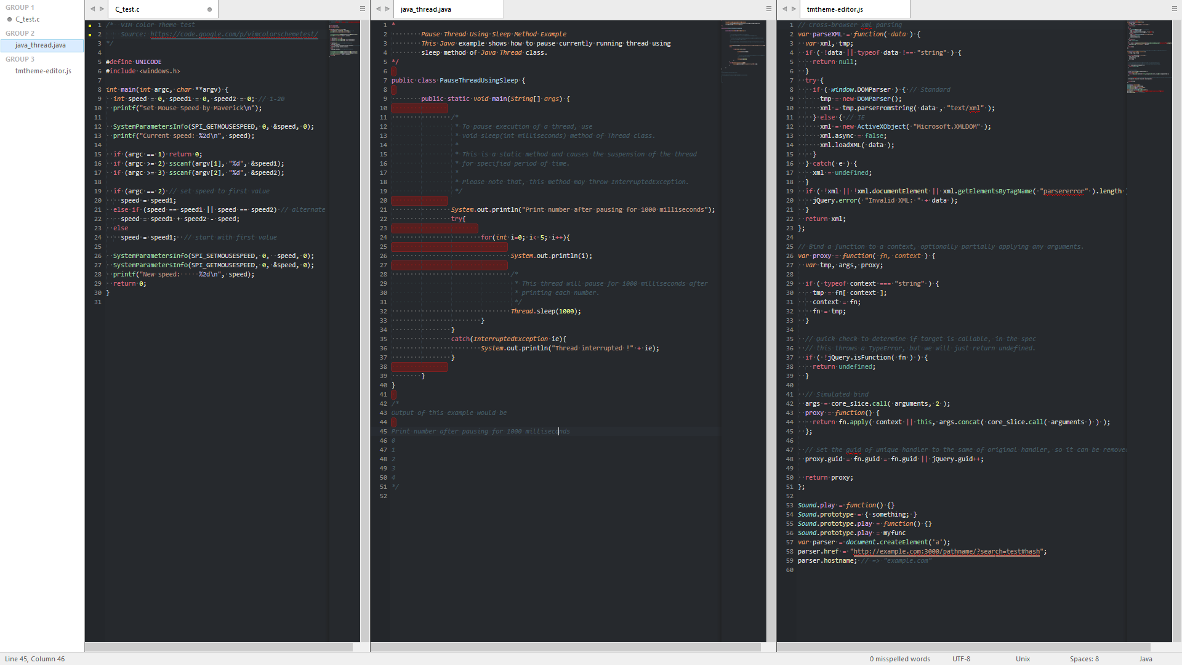
Task: Open the Java syntax selector in status bar
Action: pos(1145,659)
